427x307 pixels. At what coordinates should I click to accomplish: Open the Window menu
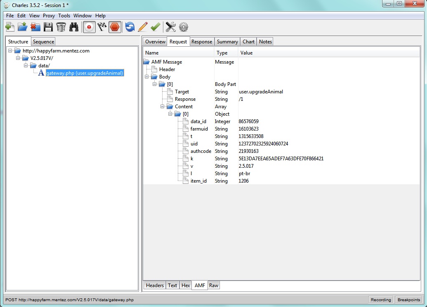82,16
